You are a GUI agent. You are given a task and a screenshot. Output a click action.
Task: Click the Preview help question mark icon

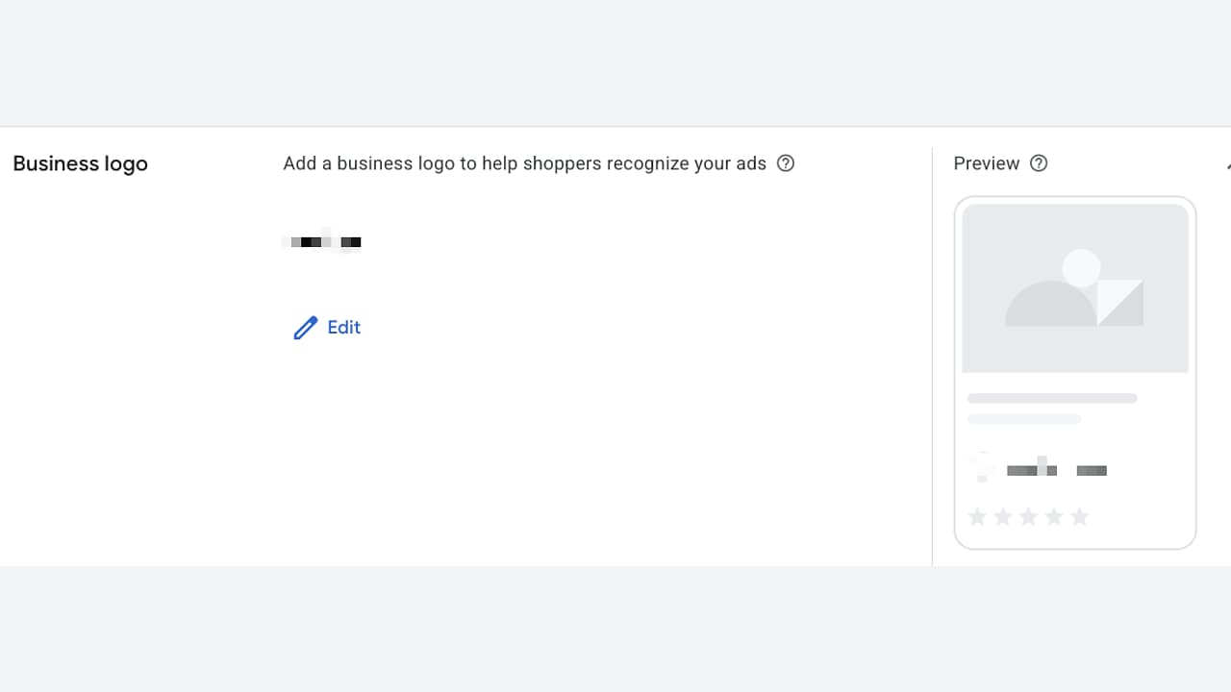pyautogui.click(x=1039, y=163)
